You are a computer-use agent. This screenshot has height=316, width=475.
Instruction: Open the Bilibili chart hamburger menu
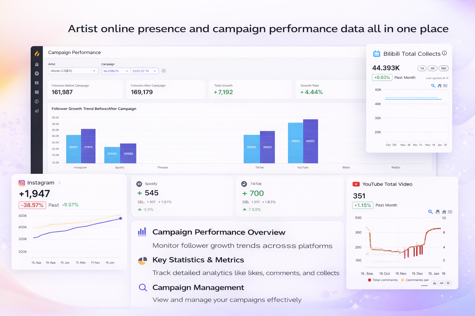pyautogui.click(x=445, y=86)
